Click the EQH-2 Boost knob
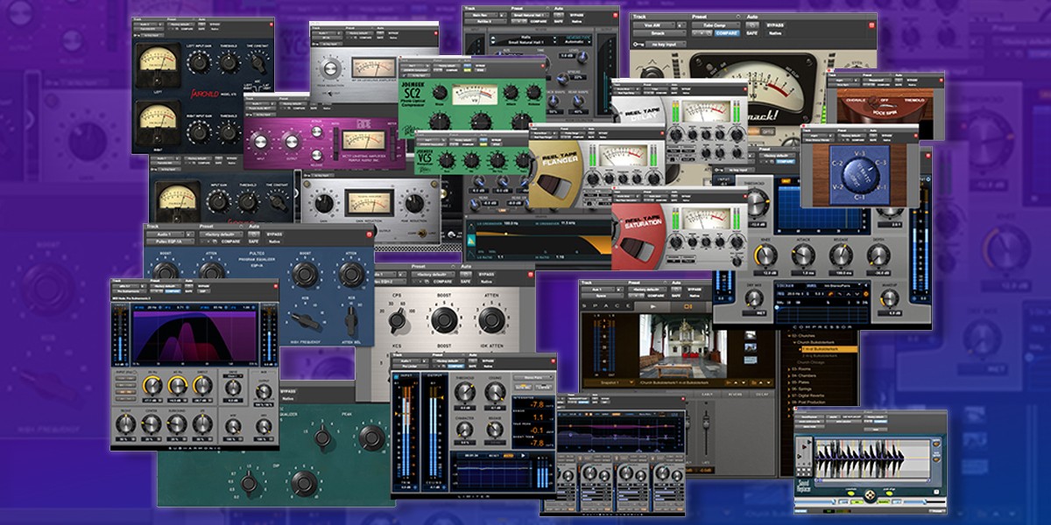Image resolution: width=1051 pixels, height=525 pixels. pos(447,320)
